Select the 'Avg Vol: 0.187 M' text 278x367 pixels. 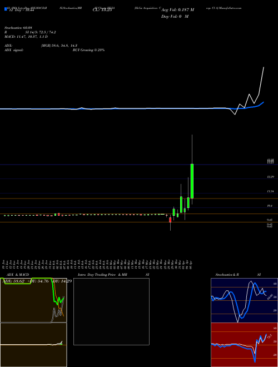tap(177, 10)
